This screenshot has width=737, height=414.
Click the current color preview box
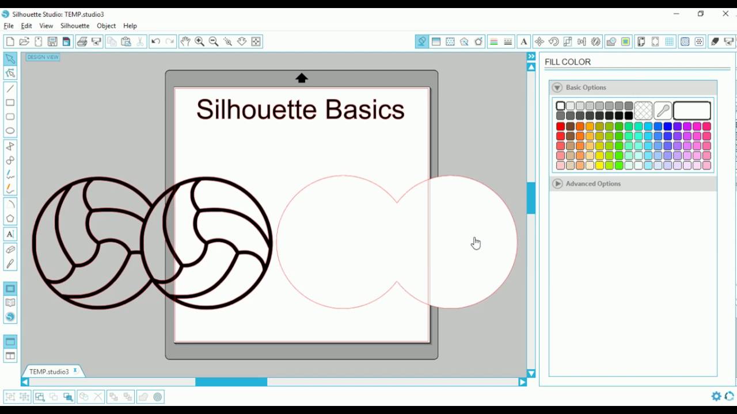[692, 110]
